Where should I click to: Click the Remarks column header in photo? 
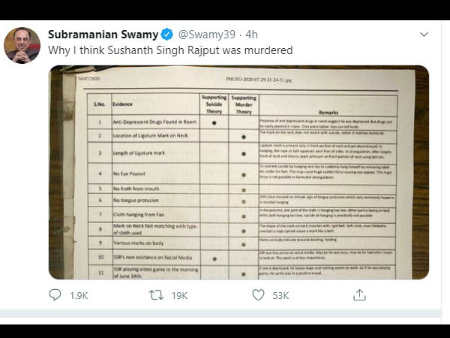[328, 113]
